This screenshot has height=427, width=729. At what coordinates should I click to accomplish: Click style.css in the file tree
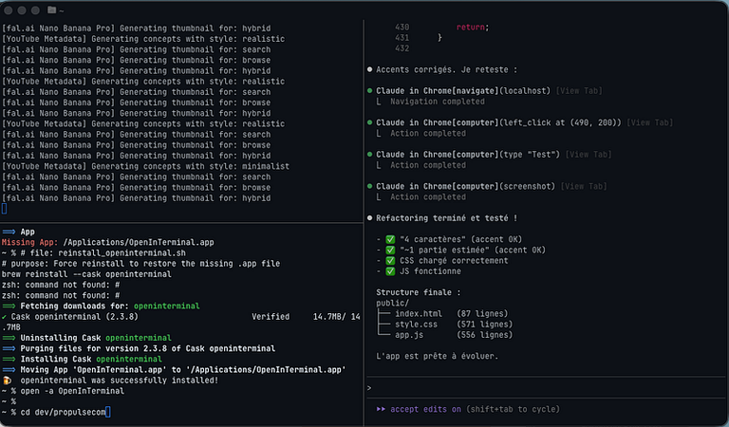pos(416,325)
